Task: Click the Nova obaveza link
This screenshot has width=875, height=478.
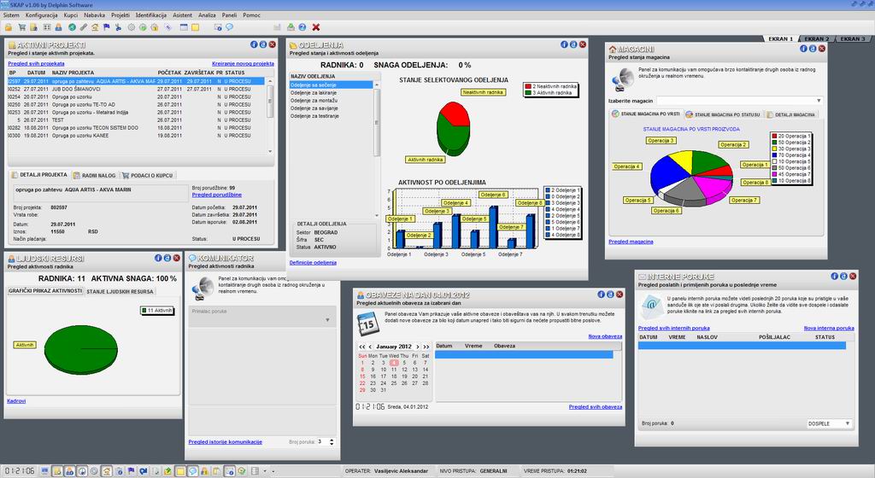Action: tap(605, 336)
